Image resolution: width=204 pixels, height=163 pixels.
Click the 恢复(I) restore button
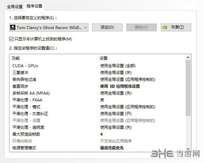(x=176, y=27)
